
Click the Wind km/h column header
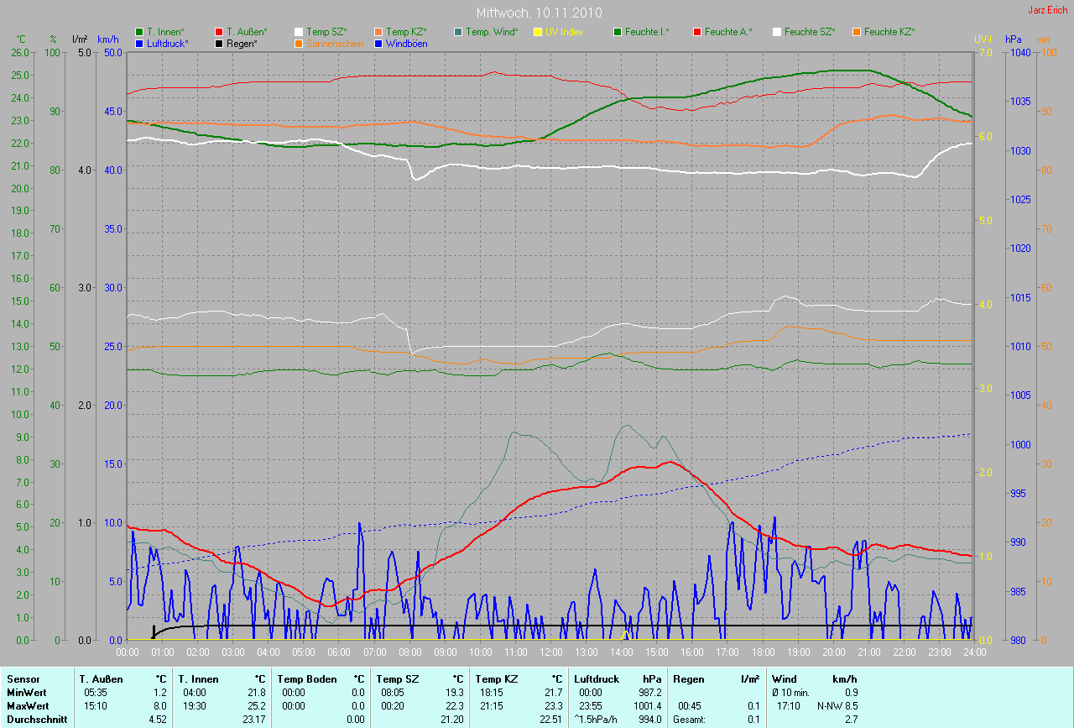click(x=814, y=678)
